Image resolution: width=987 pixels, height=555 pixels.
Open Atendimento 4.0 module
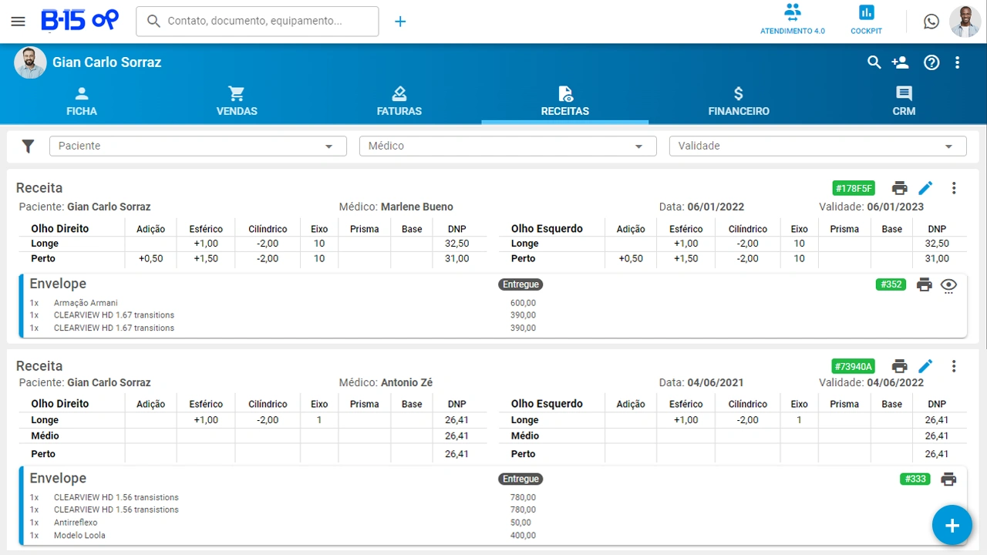pos(792,20)
